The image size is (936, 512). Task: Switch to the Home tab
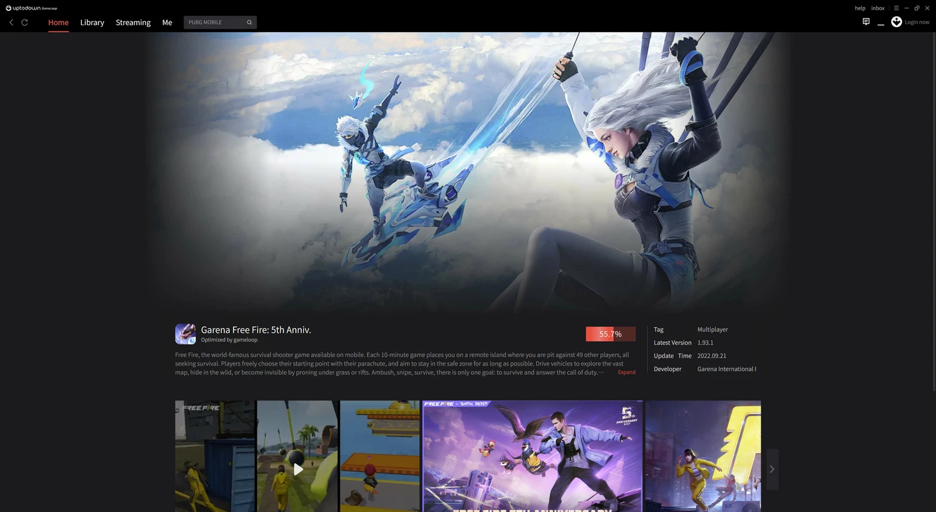point(58,22)
